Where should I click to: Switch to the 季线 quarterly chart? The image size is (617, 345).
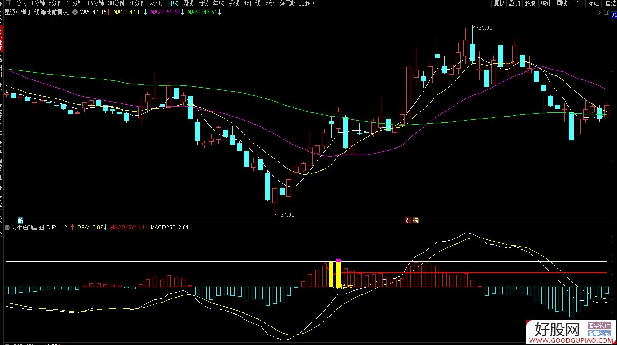[x=234, y=3]
